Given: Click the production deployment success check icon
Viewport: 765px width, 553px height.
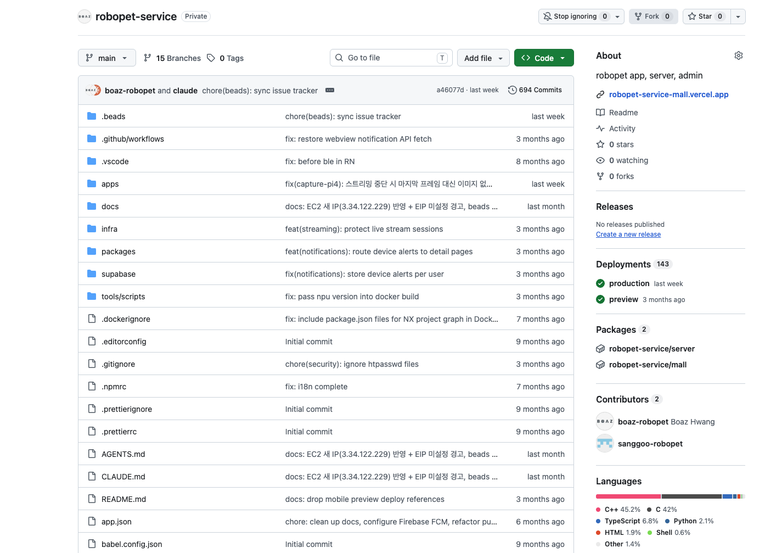Looking at the screenshot, I should point(600,283).
